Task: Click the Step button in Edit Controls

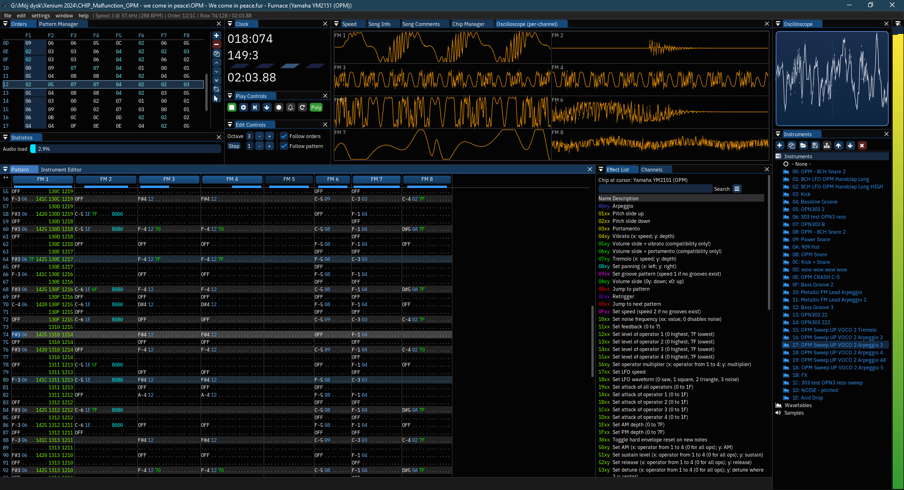Action: click(234, 146)
